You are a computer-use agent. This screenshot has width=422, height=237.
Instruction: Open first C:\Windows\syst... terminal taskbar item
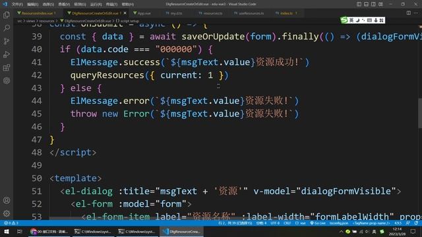tap(93, 231)
